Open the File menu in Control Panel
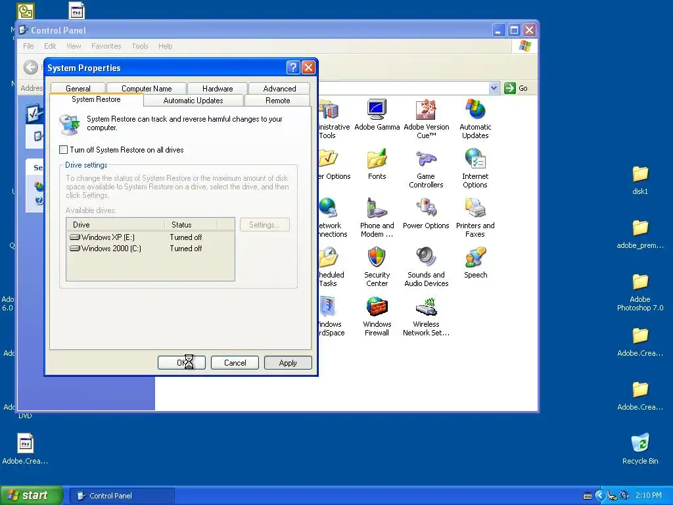 [28, 46]
